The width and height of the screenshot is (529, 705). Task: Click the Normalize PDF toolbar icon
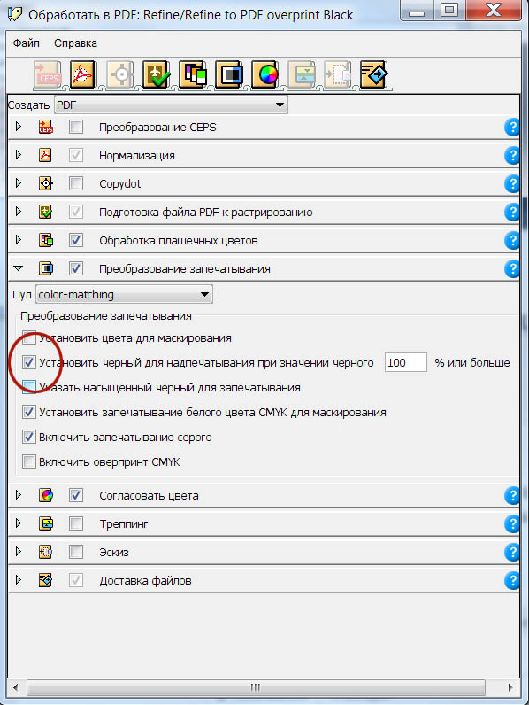[x=83, y=74]
